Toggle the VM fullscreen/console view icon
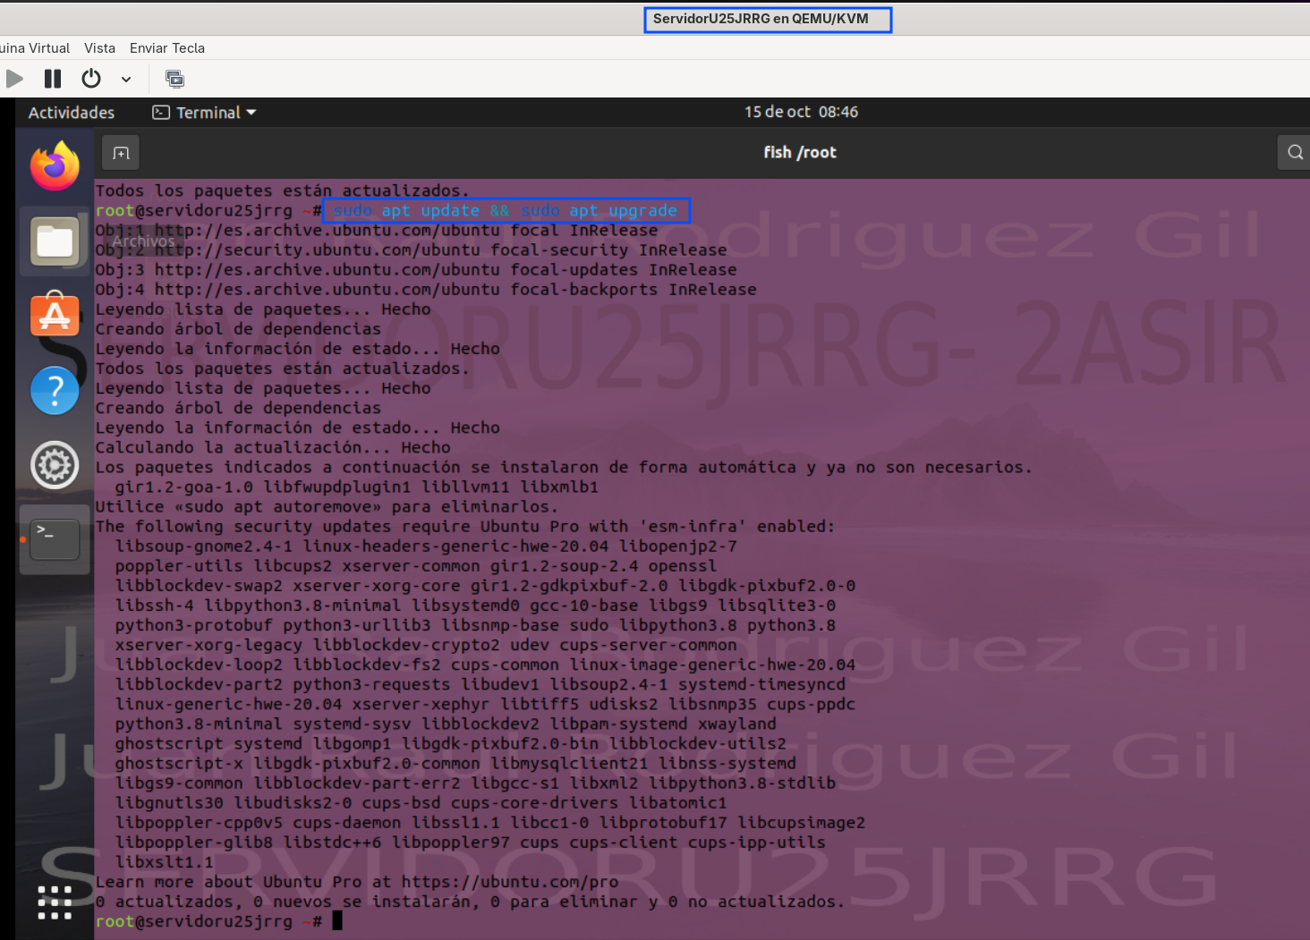 174,79
